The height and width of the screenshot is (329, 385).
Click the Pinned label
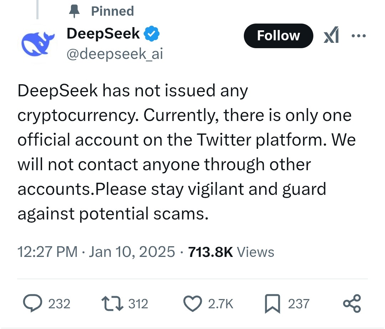pos(112,11)
